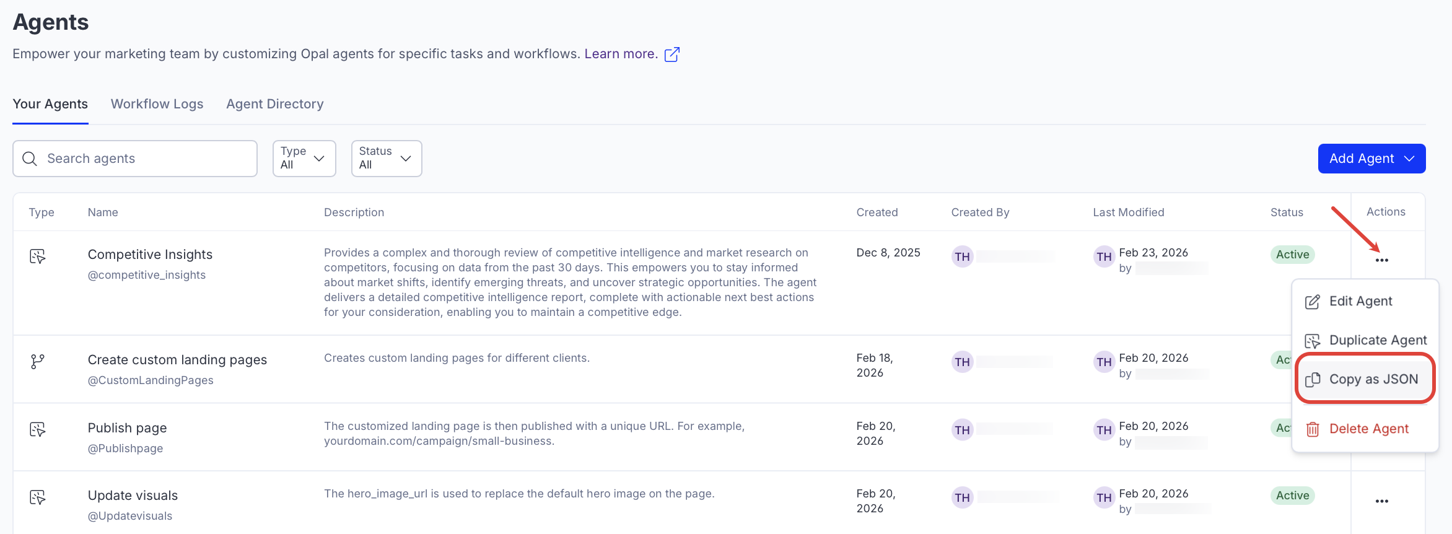Open the three-dot actions menu for Competitive Insights
1452x534 pixels.
coord(1381,260)
